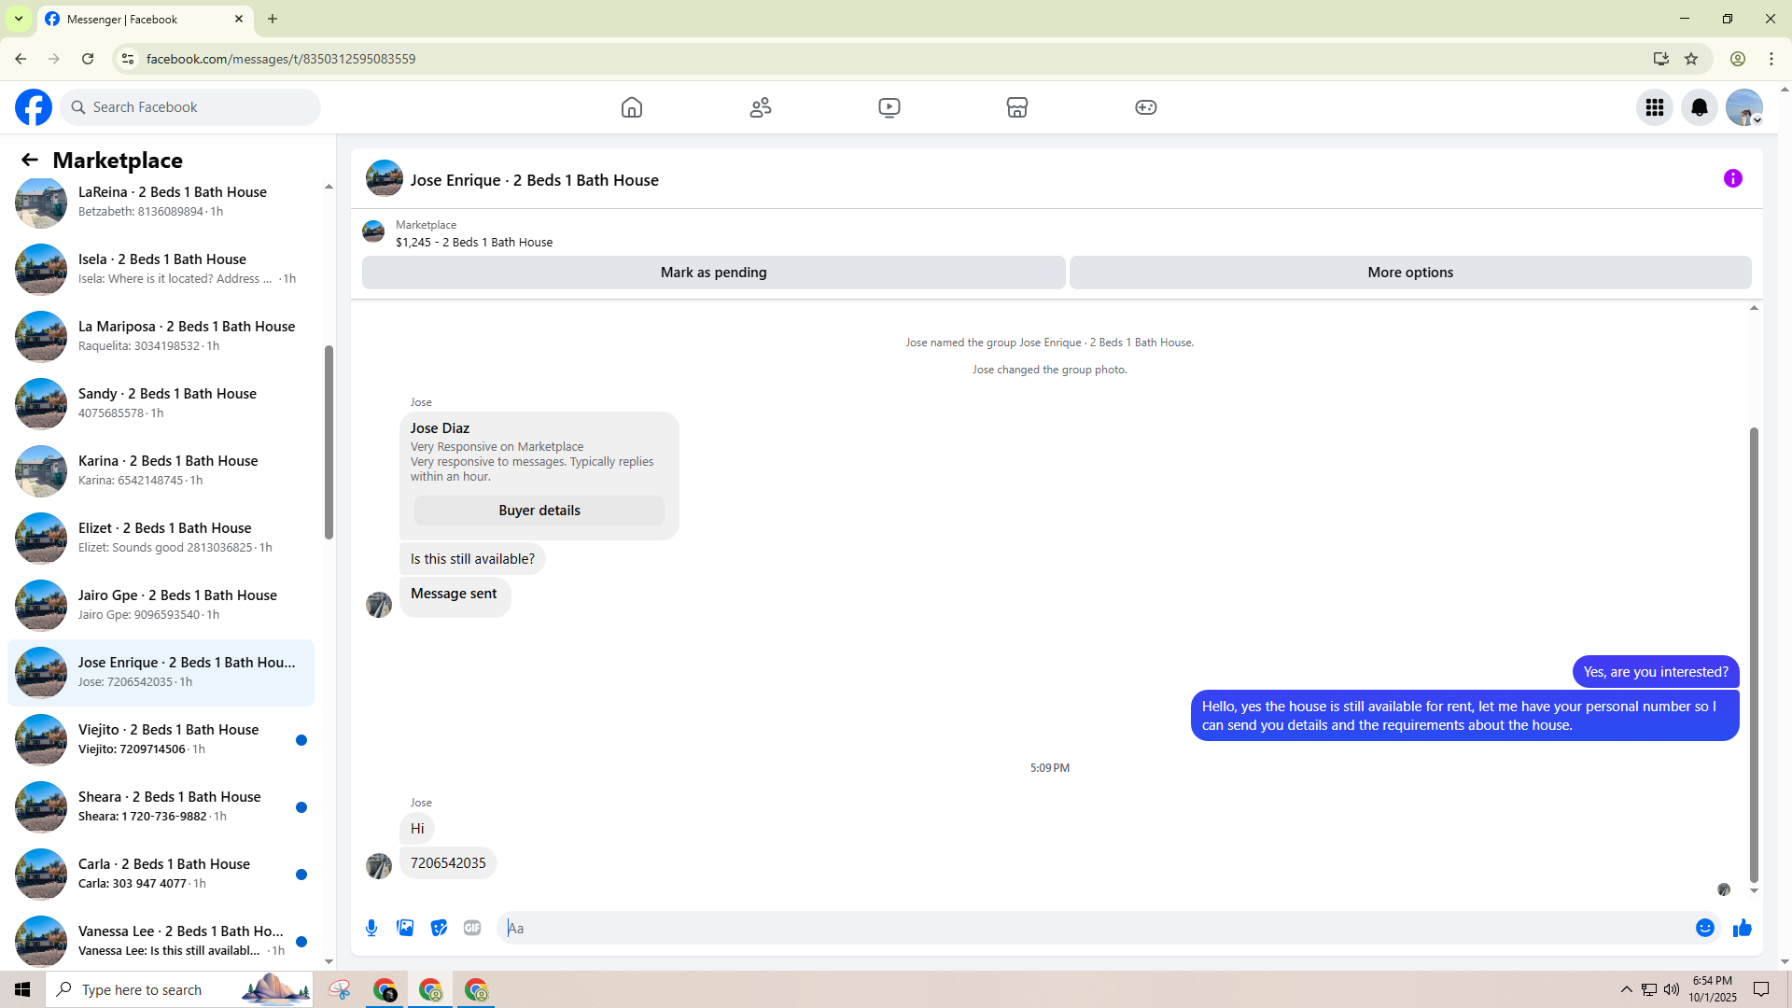Open the volume control in system tray
Screen dimensions: 1792x1008
pos(1672,989)
